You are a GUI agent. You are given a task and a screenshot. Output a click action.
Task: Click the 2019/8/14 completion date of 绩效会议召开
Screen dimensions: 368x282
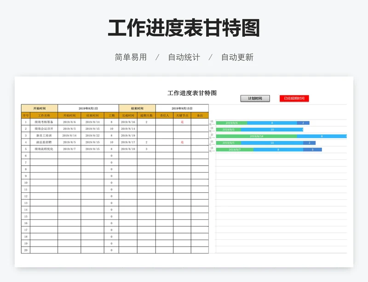coord(128,129)
